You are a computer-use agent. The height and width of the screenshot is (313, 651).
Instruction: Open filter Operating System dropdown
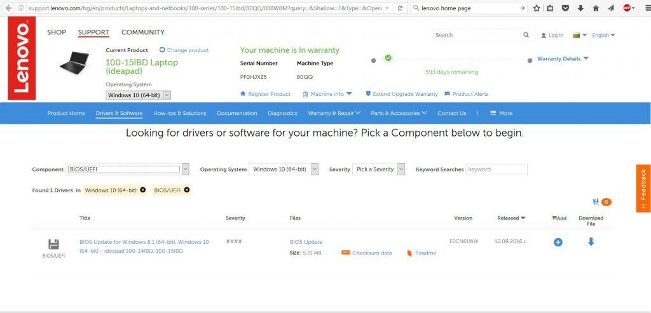[x=284, y=169]
